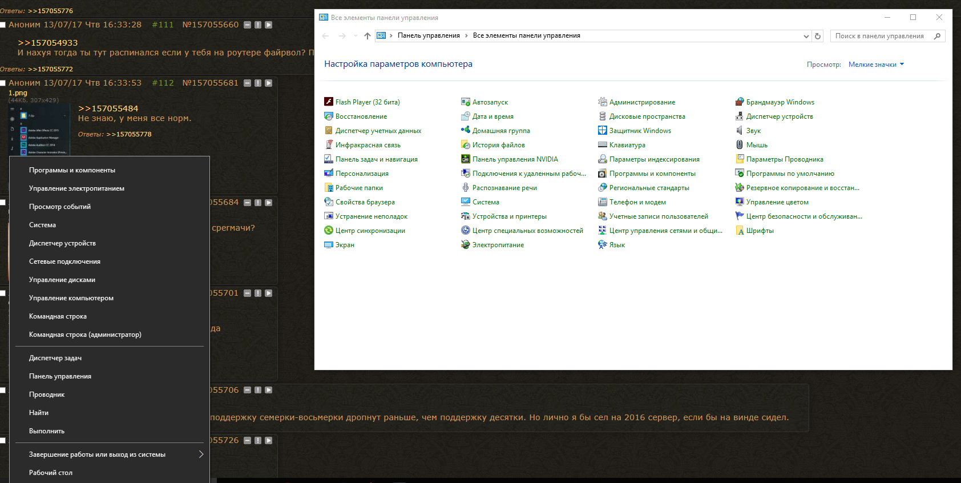The image size is (961, 483).
Task: Tick checkbox of post №157055681
Action: (x=3, y=83)
